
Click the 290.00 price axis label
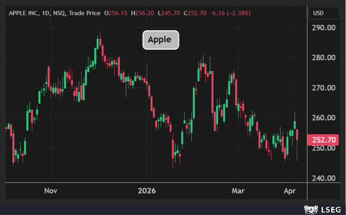click(x=323, y=28)
